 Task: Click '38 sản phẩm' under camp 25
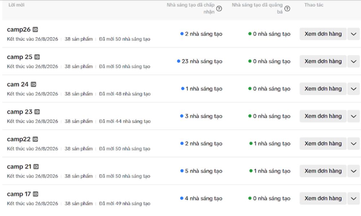(78, 67)
